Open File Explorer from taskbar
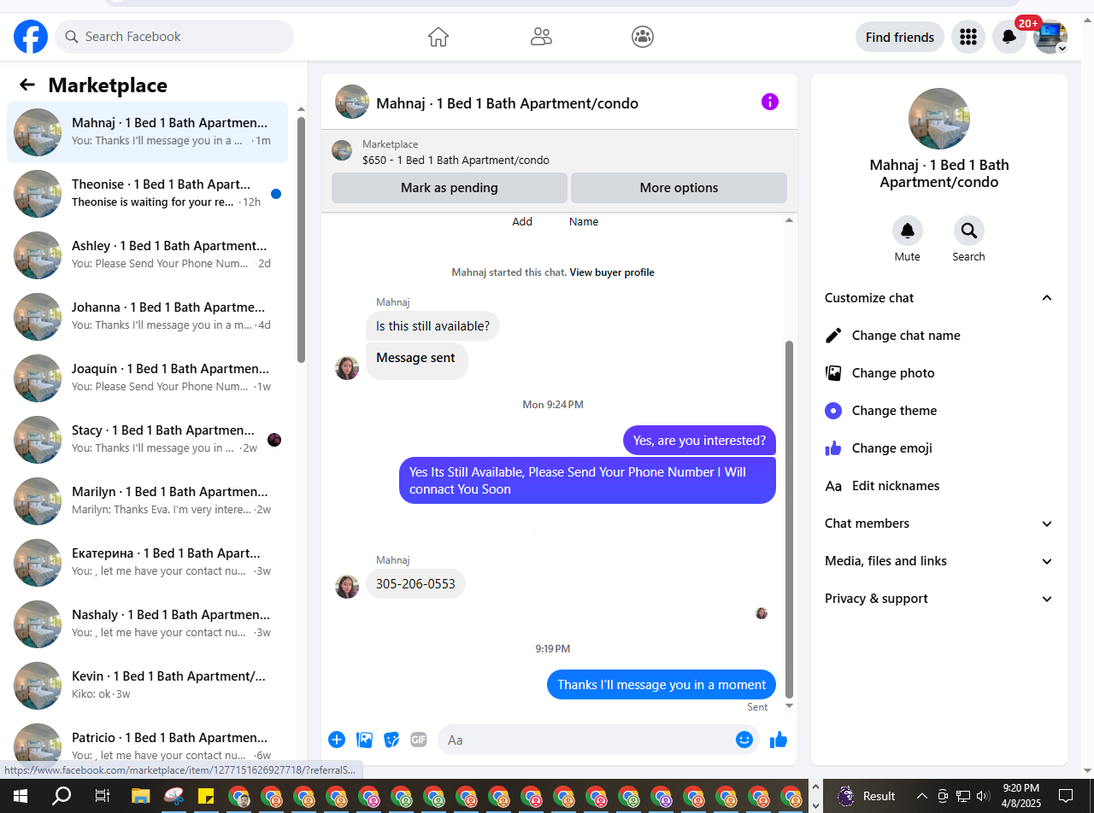 [x=141, y=796]
